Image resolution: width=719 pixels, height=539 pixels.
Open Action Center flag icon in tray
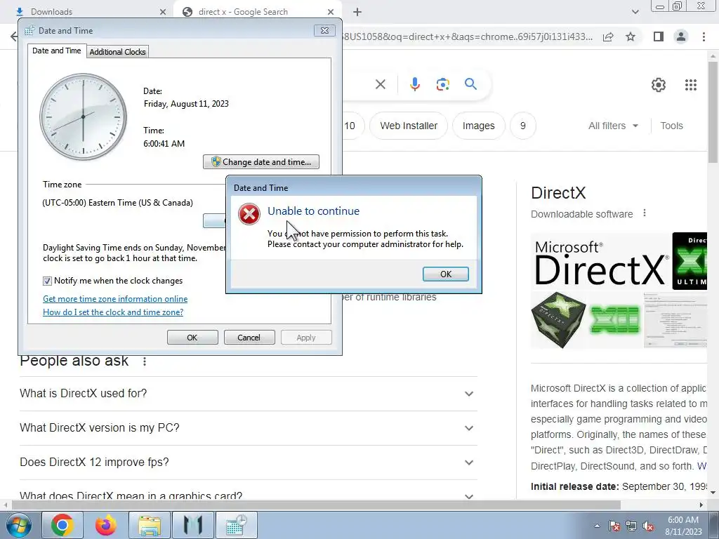pyautogui.click(x=614, y=526)
